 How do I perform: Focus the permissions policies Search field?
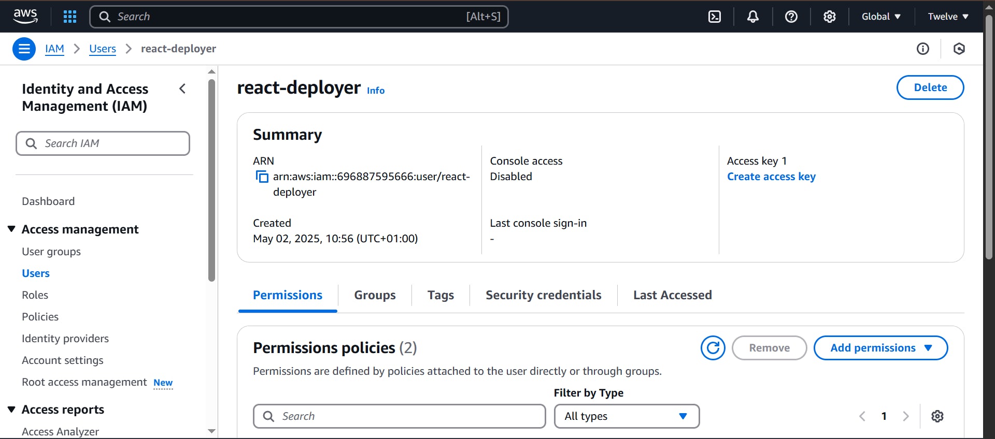pyautogui.click(x=399, y=416)
